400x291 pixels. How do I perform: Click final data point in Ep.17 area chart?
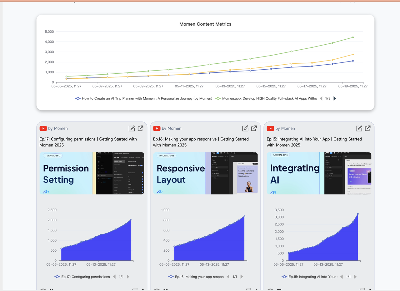tap(131, 220)
